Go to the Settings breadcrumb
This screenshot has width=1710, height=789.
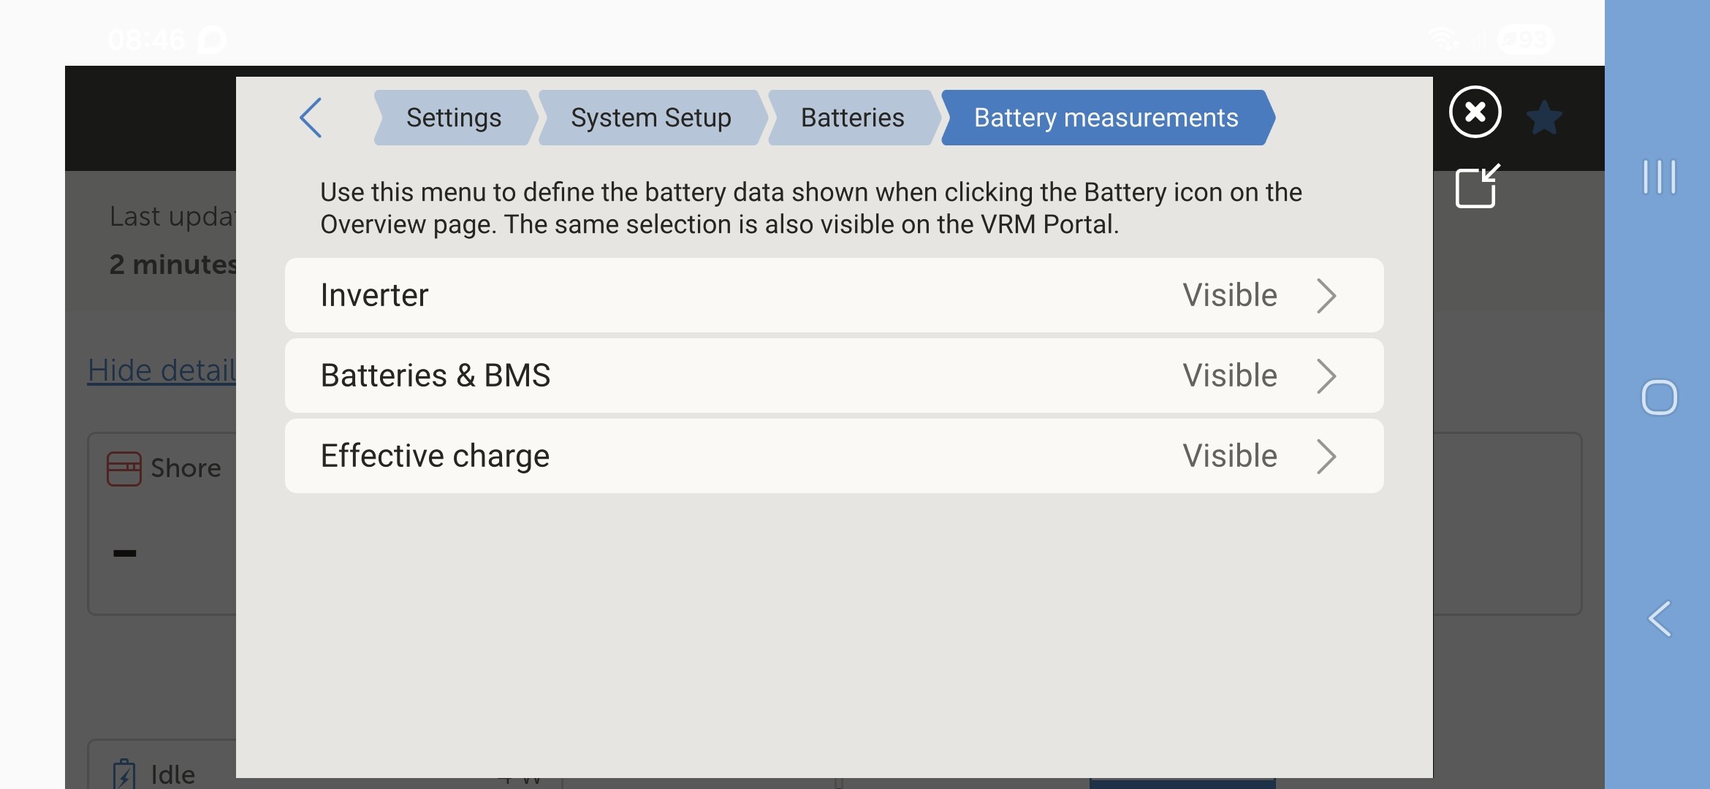[x=454, y=118]
